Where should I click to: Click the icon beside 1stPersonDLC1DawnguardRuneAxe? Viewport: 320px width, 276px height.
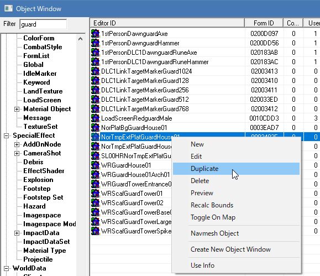click(x=95, y=53)
